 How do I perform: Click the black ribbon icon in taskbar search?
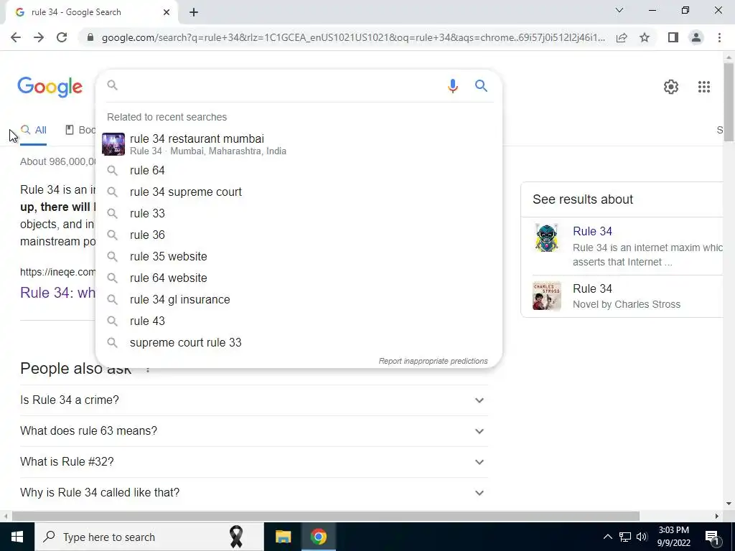[236, 537]
